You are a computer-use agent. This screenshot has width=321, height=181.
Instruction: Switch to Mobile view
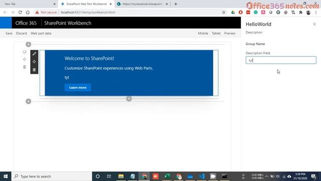[203, 33]
